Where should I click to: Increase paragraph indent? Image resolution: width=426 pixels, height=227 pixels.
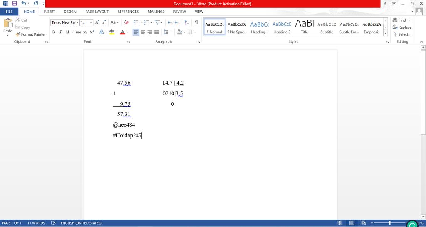click(x=177, y=22)
